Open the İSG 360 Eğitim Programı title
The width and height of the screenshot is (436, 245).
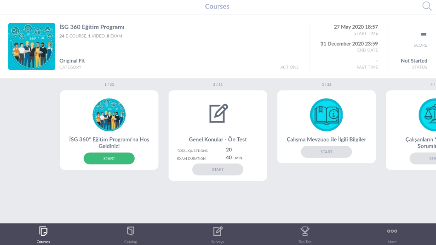tap(92, 27)
